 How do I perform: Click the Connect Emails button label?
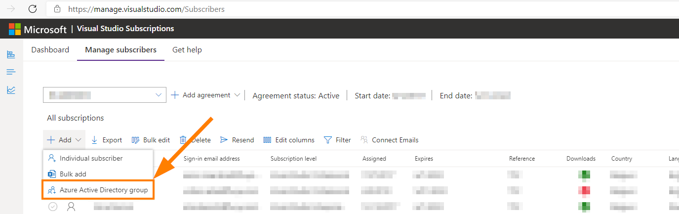395,140
